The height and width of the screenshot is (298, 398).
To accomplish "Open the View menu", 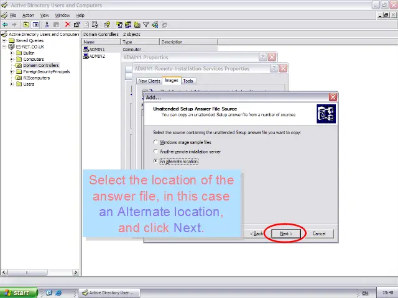I will [x=44, y=15].
